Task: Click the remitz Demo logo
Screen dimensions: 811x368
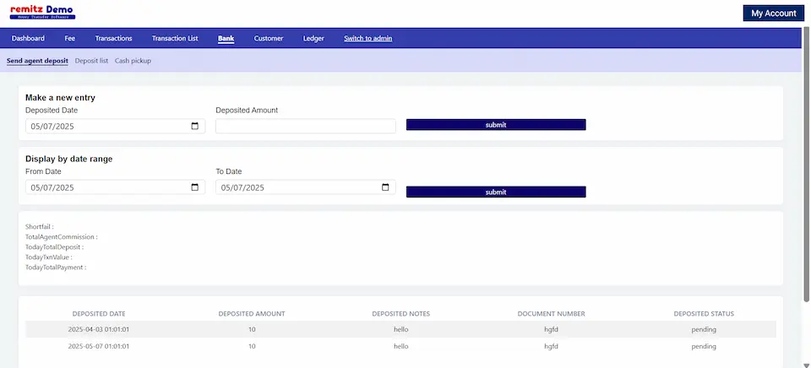Action: tap(42, 13)
